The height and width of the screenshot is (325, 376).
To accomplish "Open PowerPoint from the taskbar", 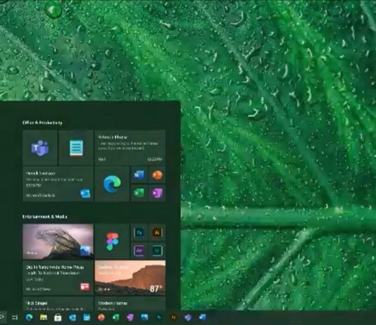I will click(x=101, y=317).
